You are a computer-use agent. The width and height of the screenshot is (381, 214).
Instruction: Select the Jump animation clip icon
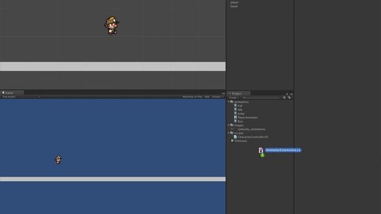click(x=235, y=114)
